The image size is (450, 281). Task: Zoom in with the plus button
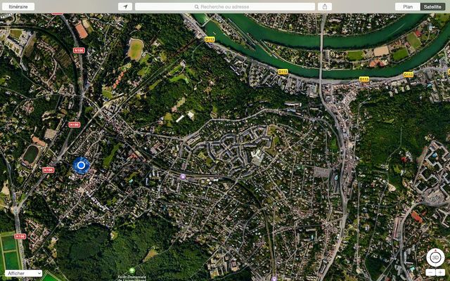point(440,272)
